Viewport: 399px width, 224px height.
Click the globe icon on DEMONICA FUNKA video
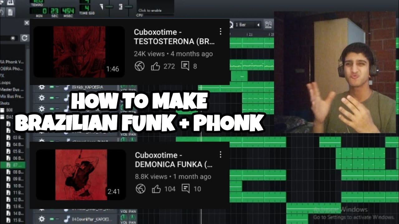click(141, 189)
